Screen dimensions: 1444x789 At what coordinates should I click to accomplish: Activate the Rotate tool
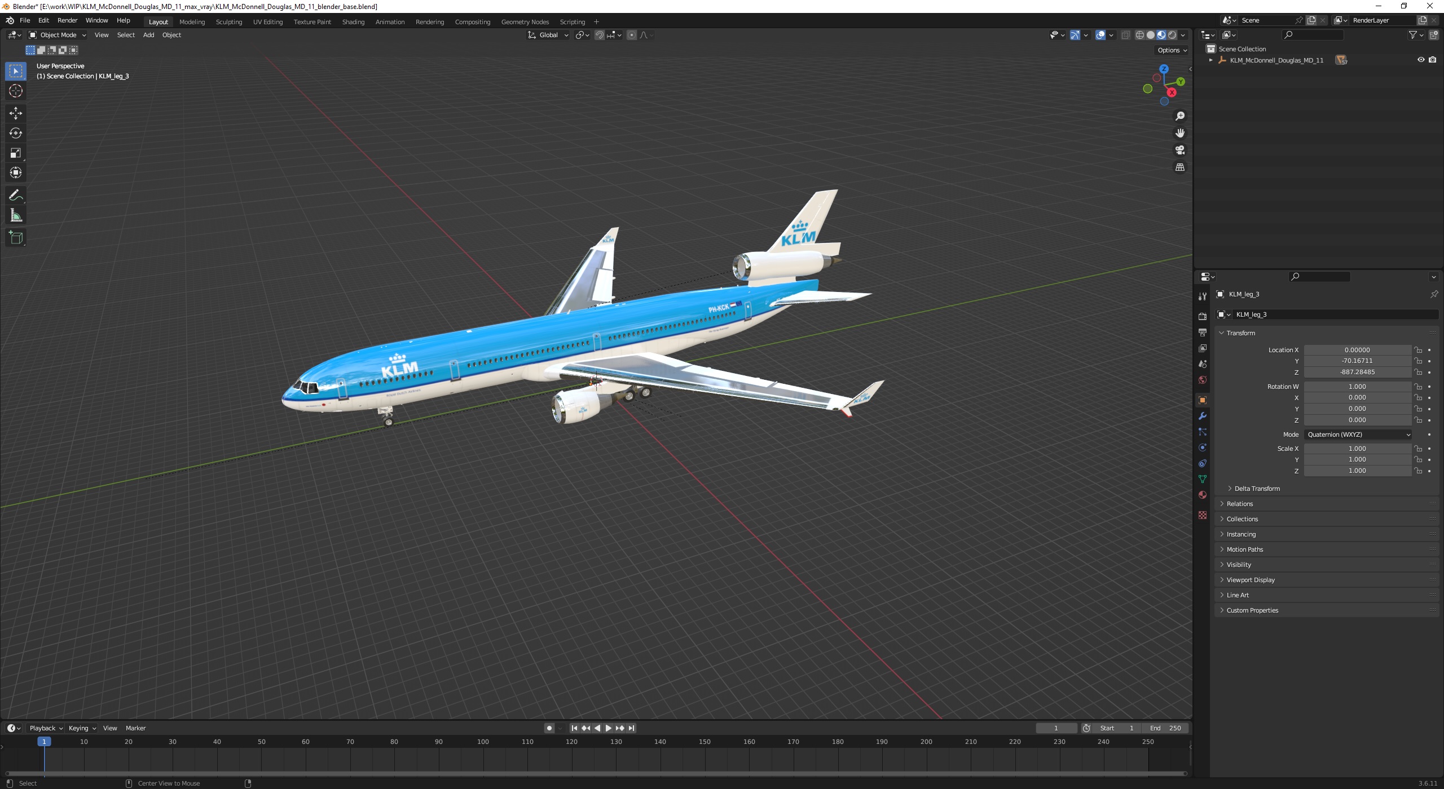(16, 133)
